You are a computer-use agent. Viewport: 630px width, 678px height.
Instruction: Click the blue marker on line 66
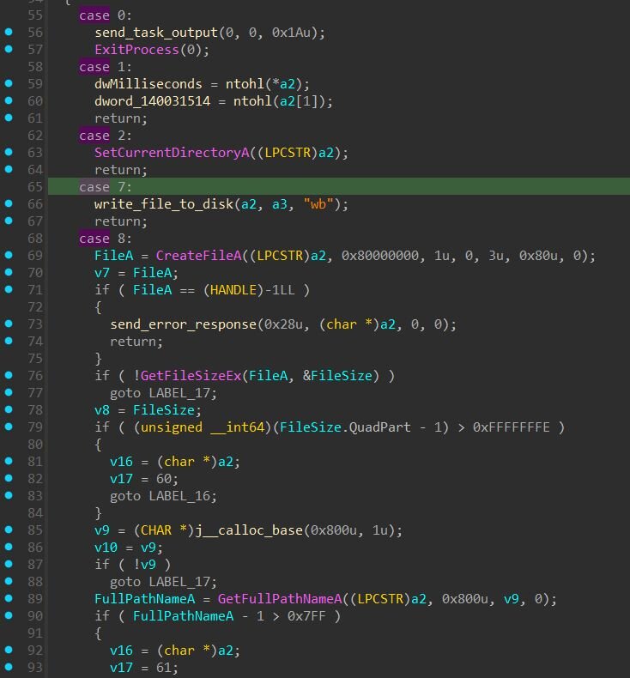click(9, 203)
